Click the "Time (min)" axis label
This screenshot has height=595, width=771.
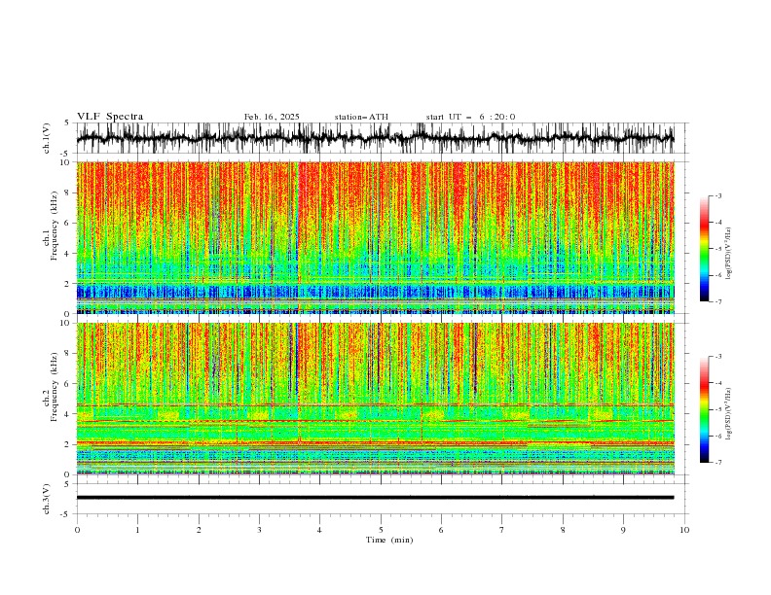tap(389, 540)
